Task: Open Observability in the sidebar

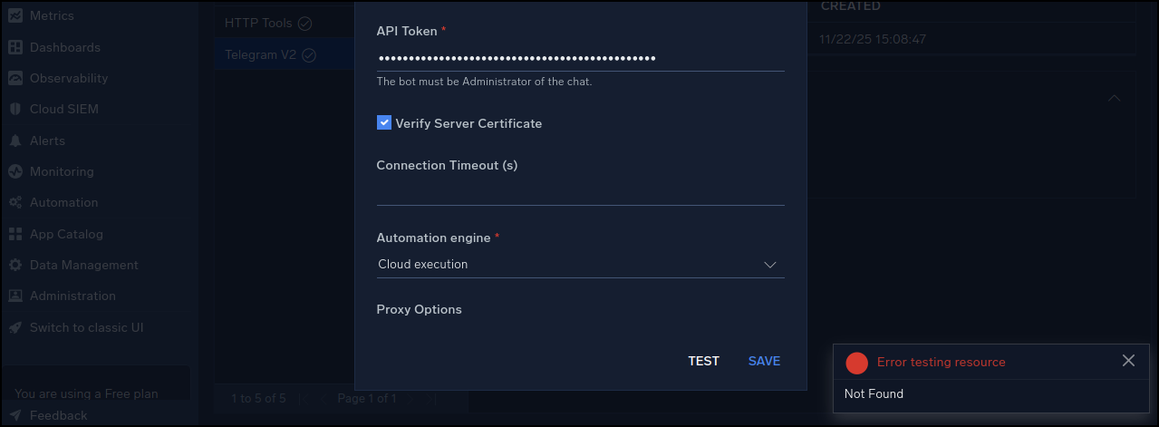Action: coord(68,78)
